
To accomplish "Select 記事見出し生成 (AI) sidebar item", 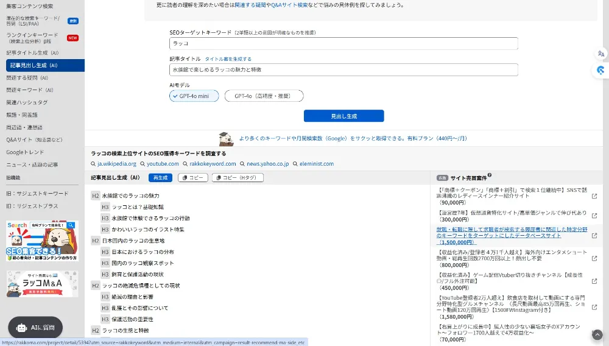I will click(x=45, y=65).
